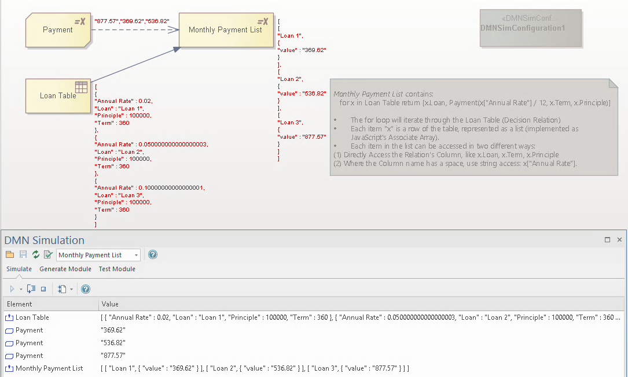The width and height of the screenshot is (628, 377).
Task: Select the Loan Table row in results
Action: (x=32, y=317)
